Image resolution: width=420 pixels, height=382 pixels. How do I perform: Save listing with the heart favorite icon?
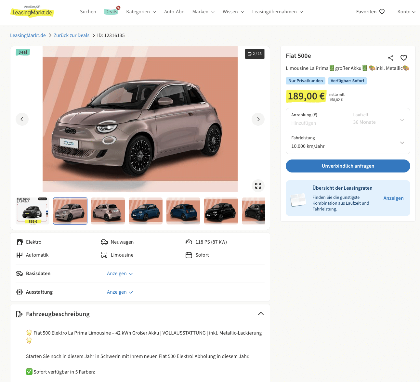[404, 58]
